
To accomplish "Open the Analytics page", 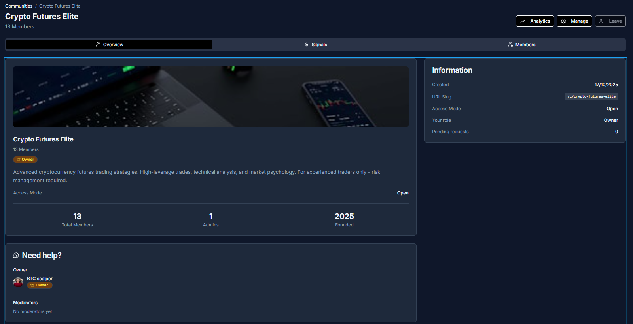I will click(535, 21).
